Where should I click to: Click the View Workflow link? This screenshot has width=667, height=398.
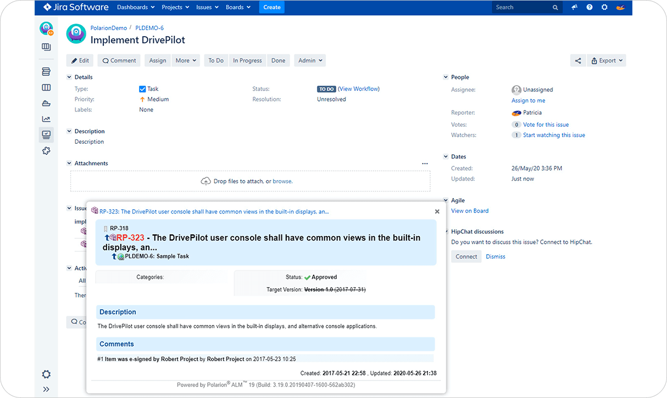360,89
